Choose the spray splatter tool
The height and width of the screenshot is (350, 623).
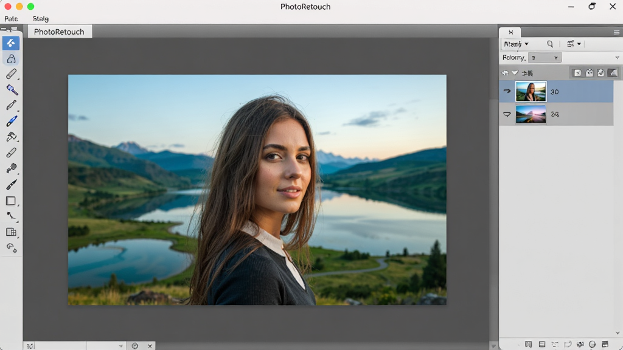pyautogui.click(x=11, y=168)
